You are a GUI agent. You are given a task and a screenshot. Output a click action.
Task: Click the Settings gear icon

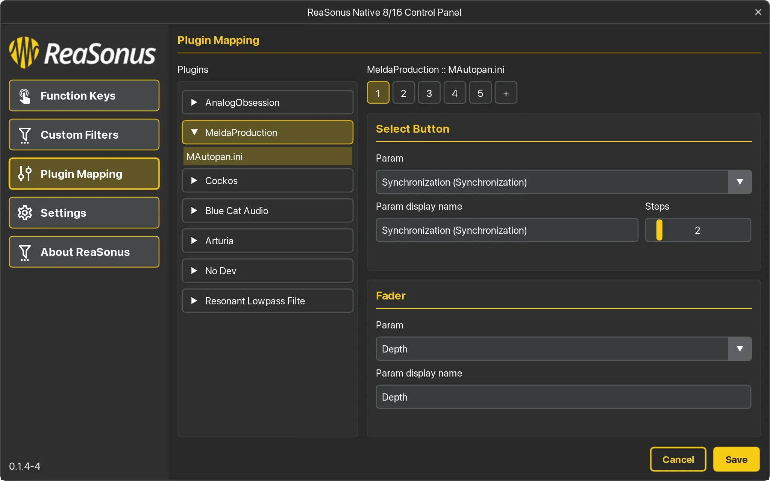tap(24, 213)
